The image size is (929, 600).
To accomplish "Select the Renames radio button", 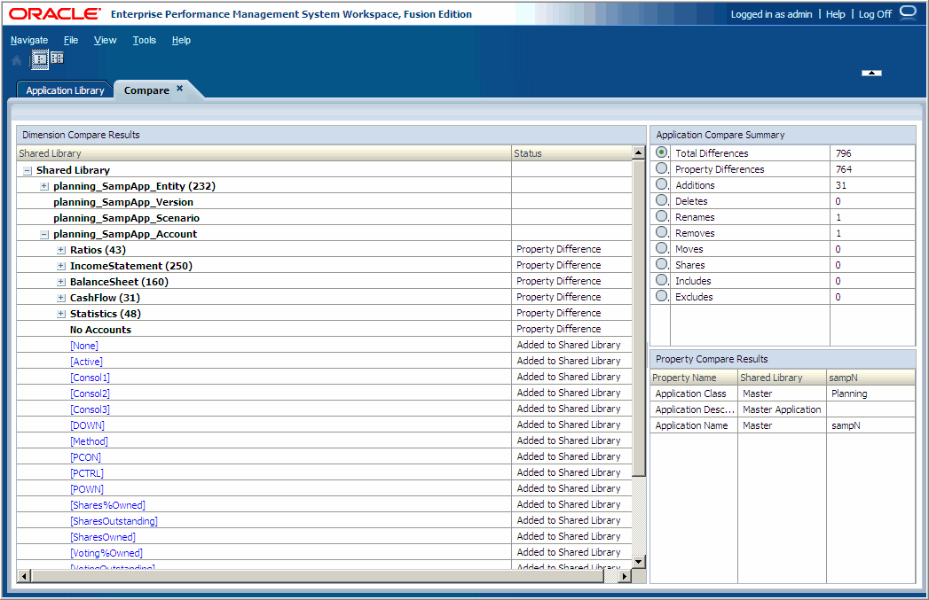I will (661, 216).
